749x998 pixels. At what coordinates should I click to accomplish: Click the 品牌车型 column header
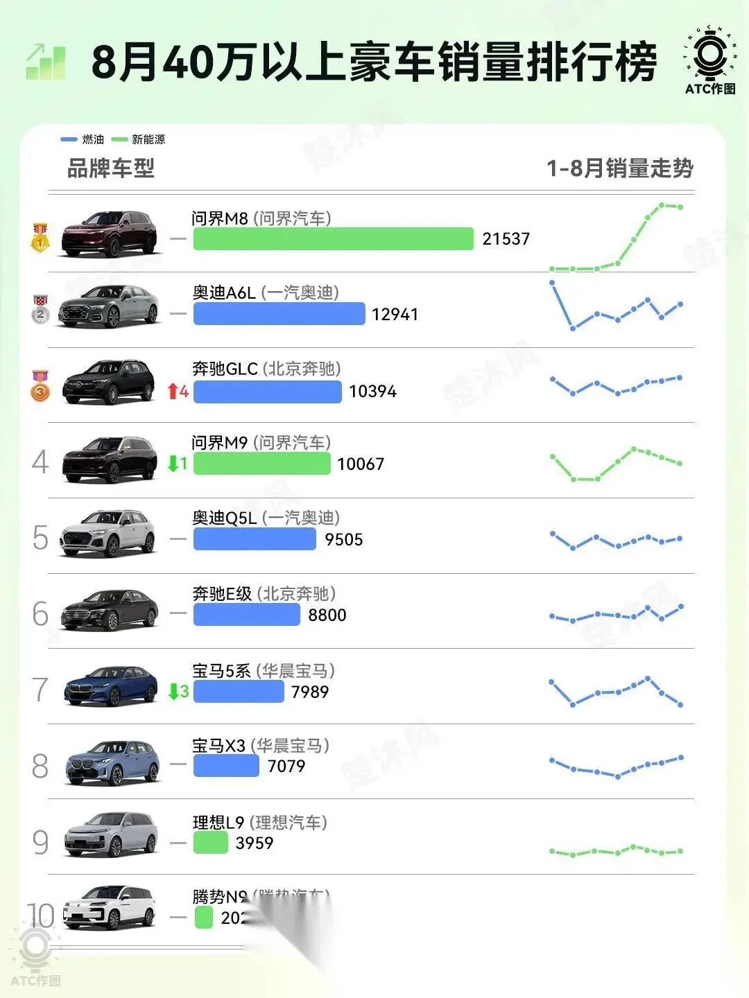(111, 168)
